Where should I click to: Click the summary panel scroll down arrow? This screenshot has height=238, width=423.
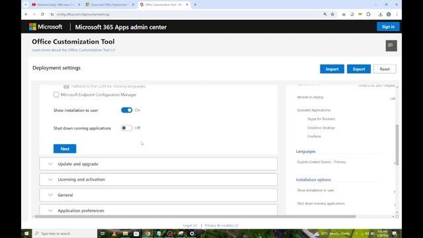tap(397, 213)
